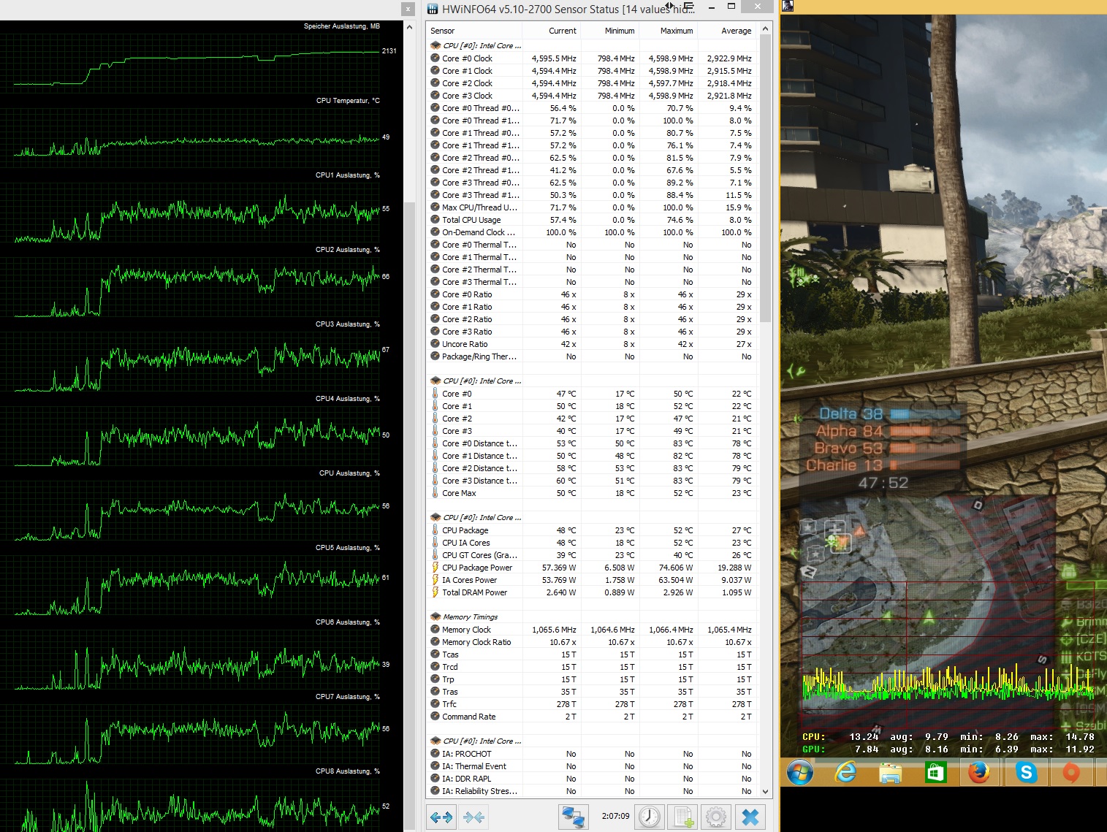Viewport: 1107px width, 832px height.
Task: Launch Internet Explorer from the taskbar
Action: [845, 772]
